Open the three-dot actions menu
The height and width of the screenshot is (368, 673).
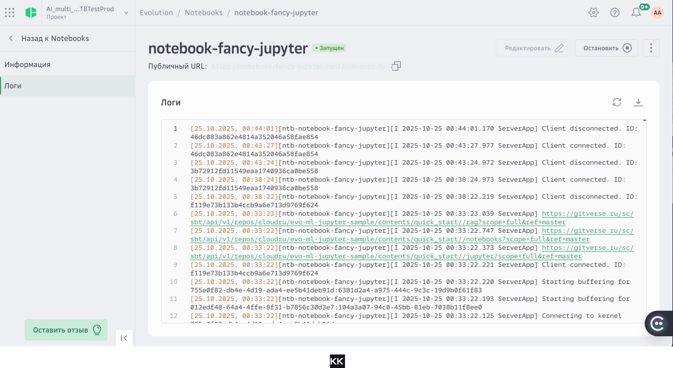pos(651,48)
